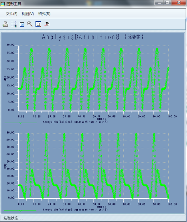Click the upper graph Y-axis label
The height and width of the screenshot is (222, 187).
coord(5,78)
